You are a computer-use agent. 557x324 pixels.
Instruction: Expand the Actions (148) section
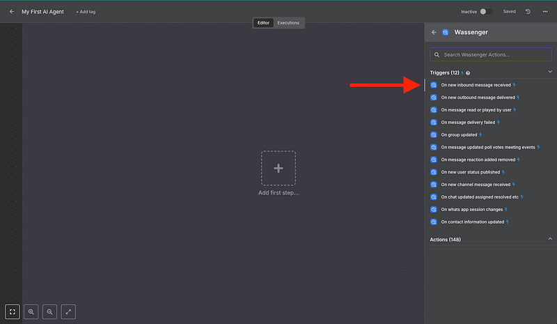(x=549, y=239)
